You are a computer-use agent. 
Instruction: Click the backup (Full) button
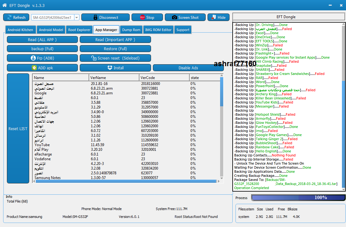(x=42, y=49)
